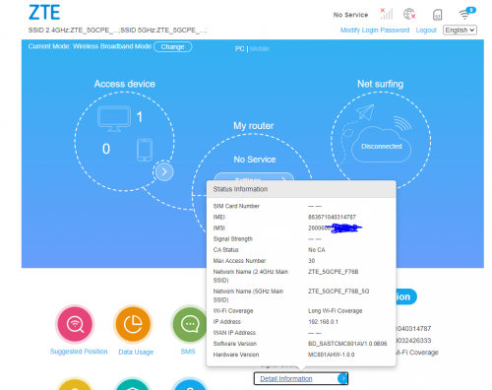Image resolution: width=492 pixels, height=390 pixels.
Task: Click the No Service status in header
Action: point(350,15)
